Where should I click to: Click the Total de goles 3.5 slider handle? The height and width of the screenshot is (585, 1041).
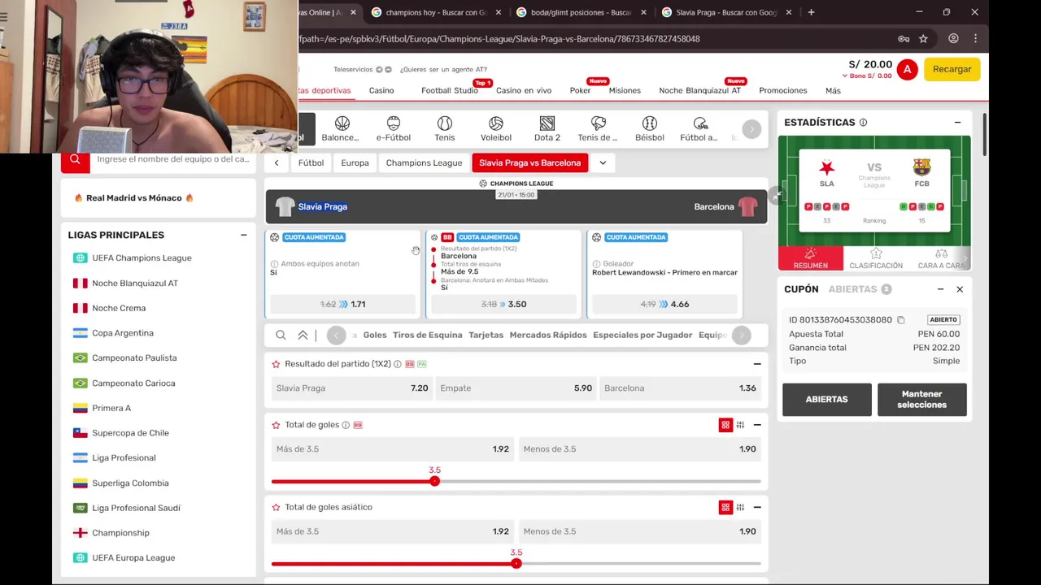tap(434, 481)
